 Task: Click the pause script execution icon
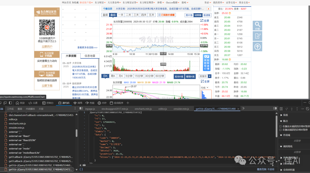click(281, 109)
